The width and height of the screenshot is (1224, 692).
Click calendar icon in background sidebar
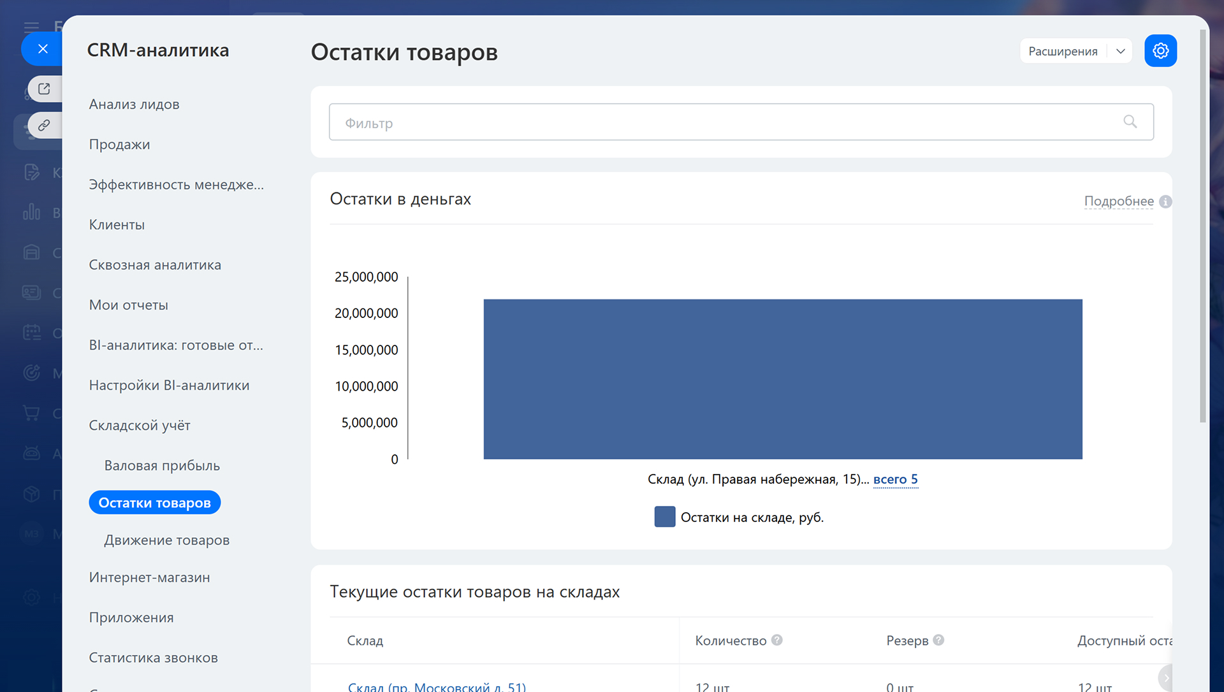[31, 333]
